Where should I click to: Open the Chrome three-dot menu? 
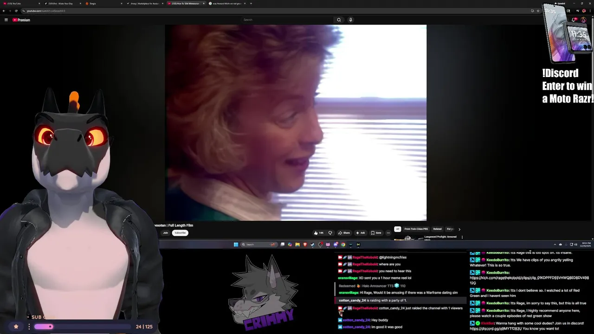(591, 11)
